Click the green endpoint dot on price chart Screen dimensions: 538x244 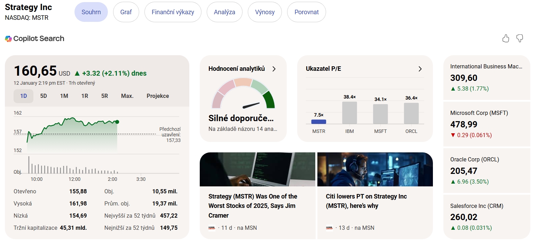[117, 122]
